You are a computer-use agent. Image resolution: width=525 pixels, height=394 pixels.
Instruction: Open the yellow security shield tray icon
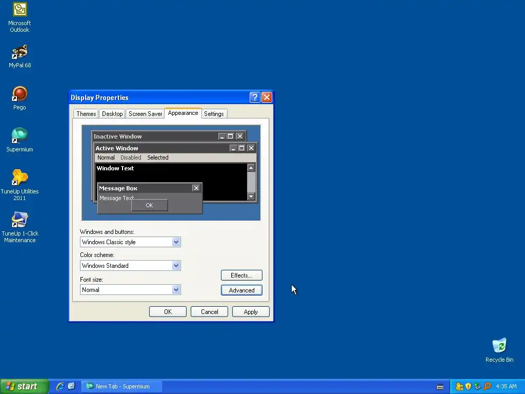point(469,386)
